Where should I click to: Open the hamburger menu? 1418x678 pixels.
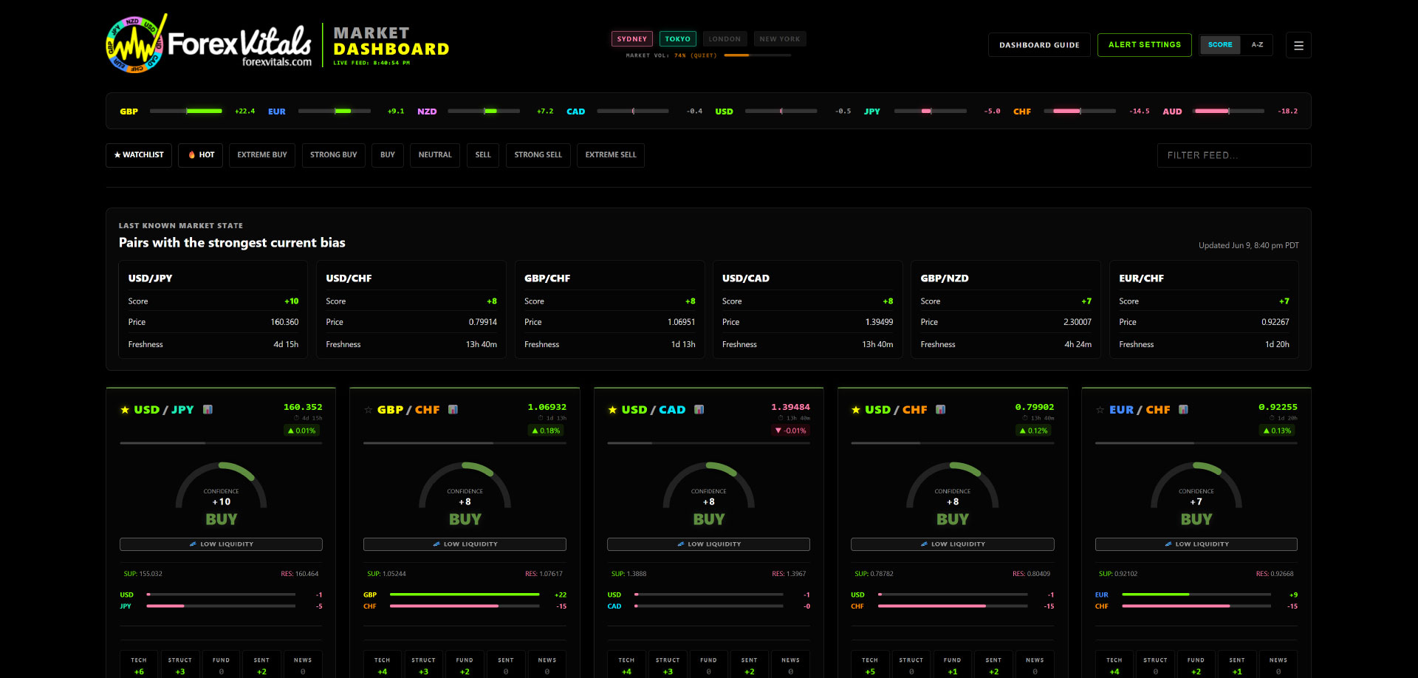[1298, 45]
